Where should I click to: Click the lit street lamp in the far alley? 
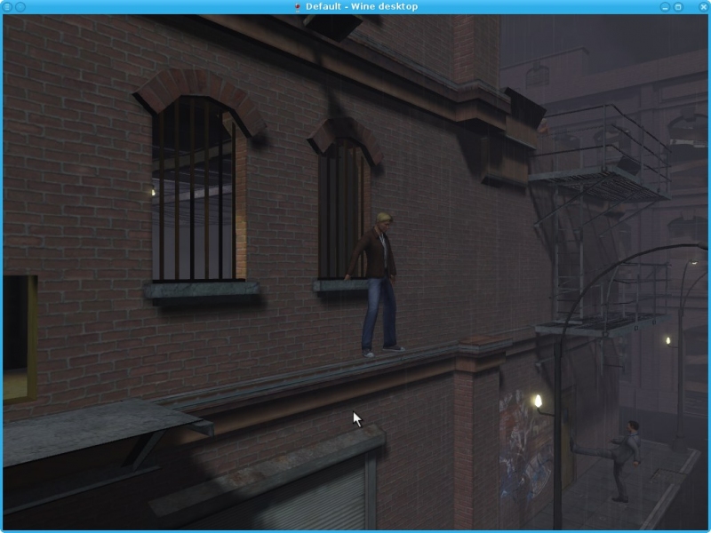[667, 340]
